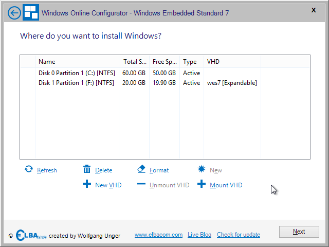329x247 pixels.
Task: Click the New VHD link
Action: (x=108, y=185)
